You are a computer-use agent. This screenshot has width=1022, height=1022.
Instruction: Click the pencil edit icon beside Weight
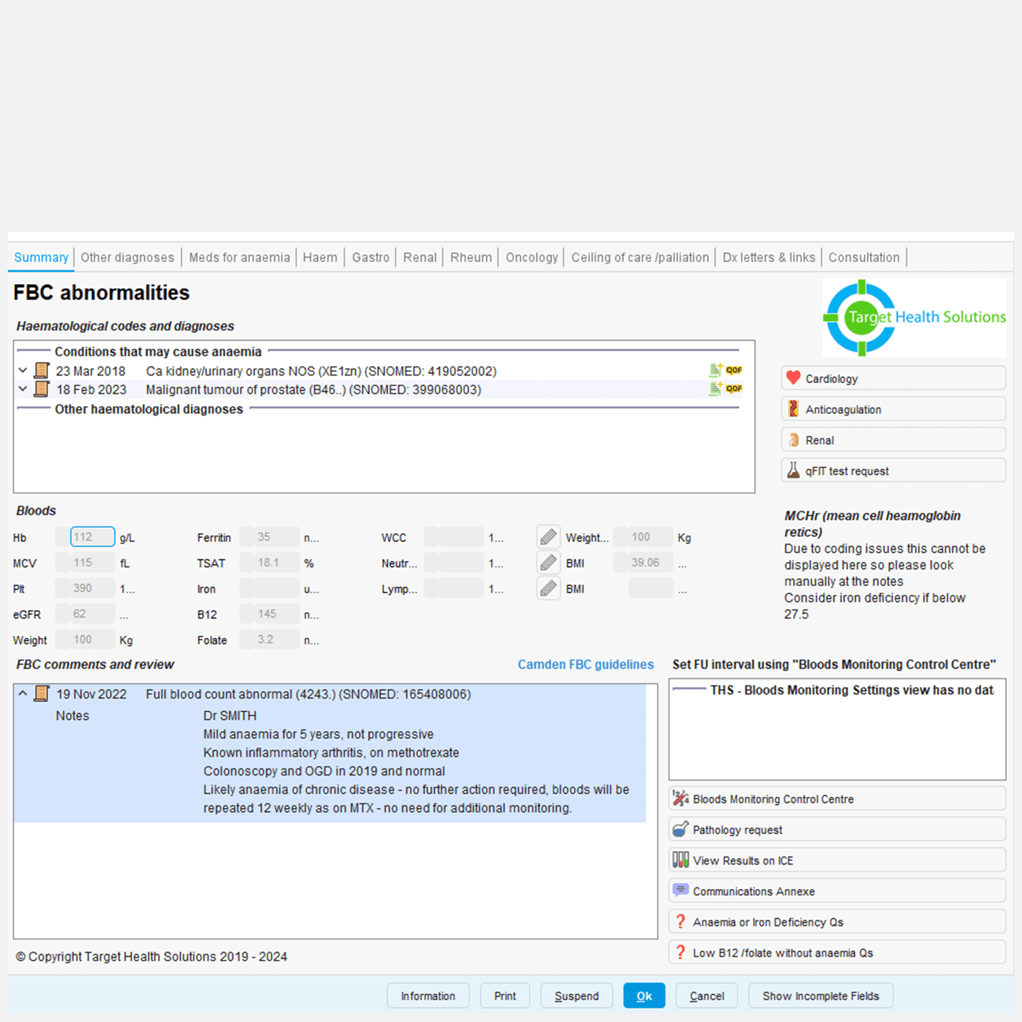[548, 537]
